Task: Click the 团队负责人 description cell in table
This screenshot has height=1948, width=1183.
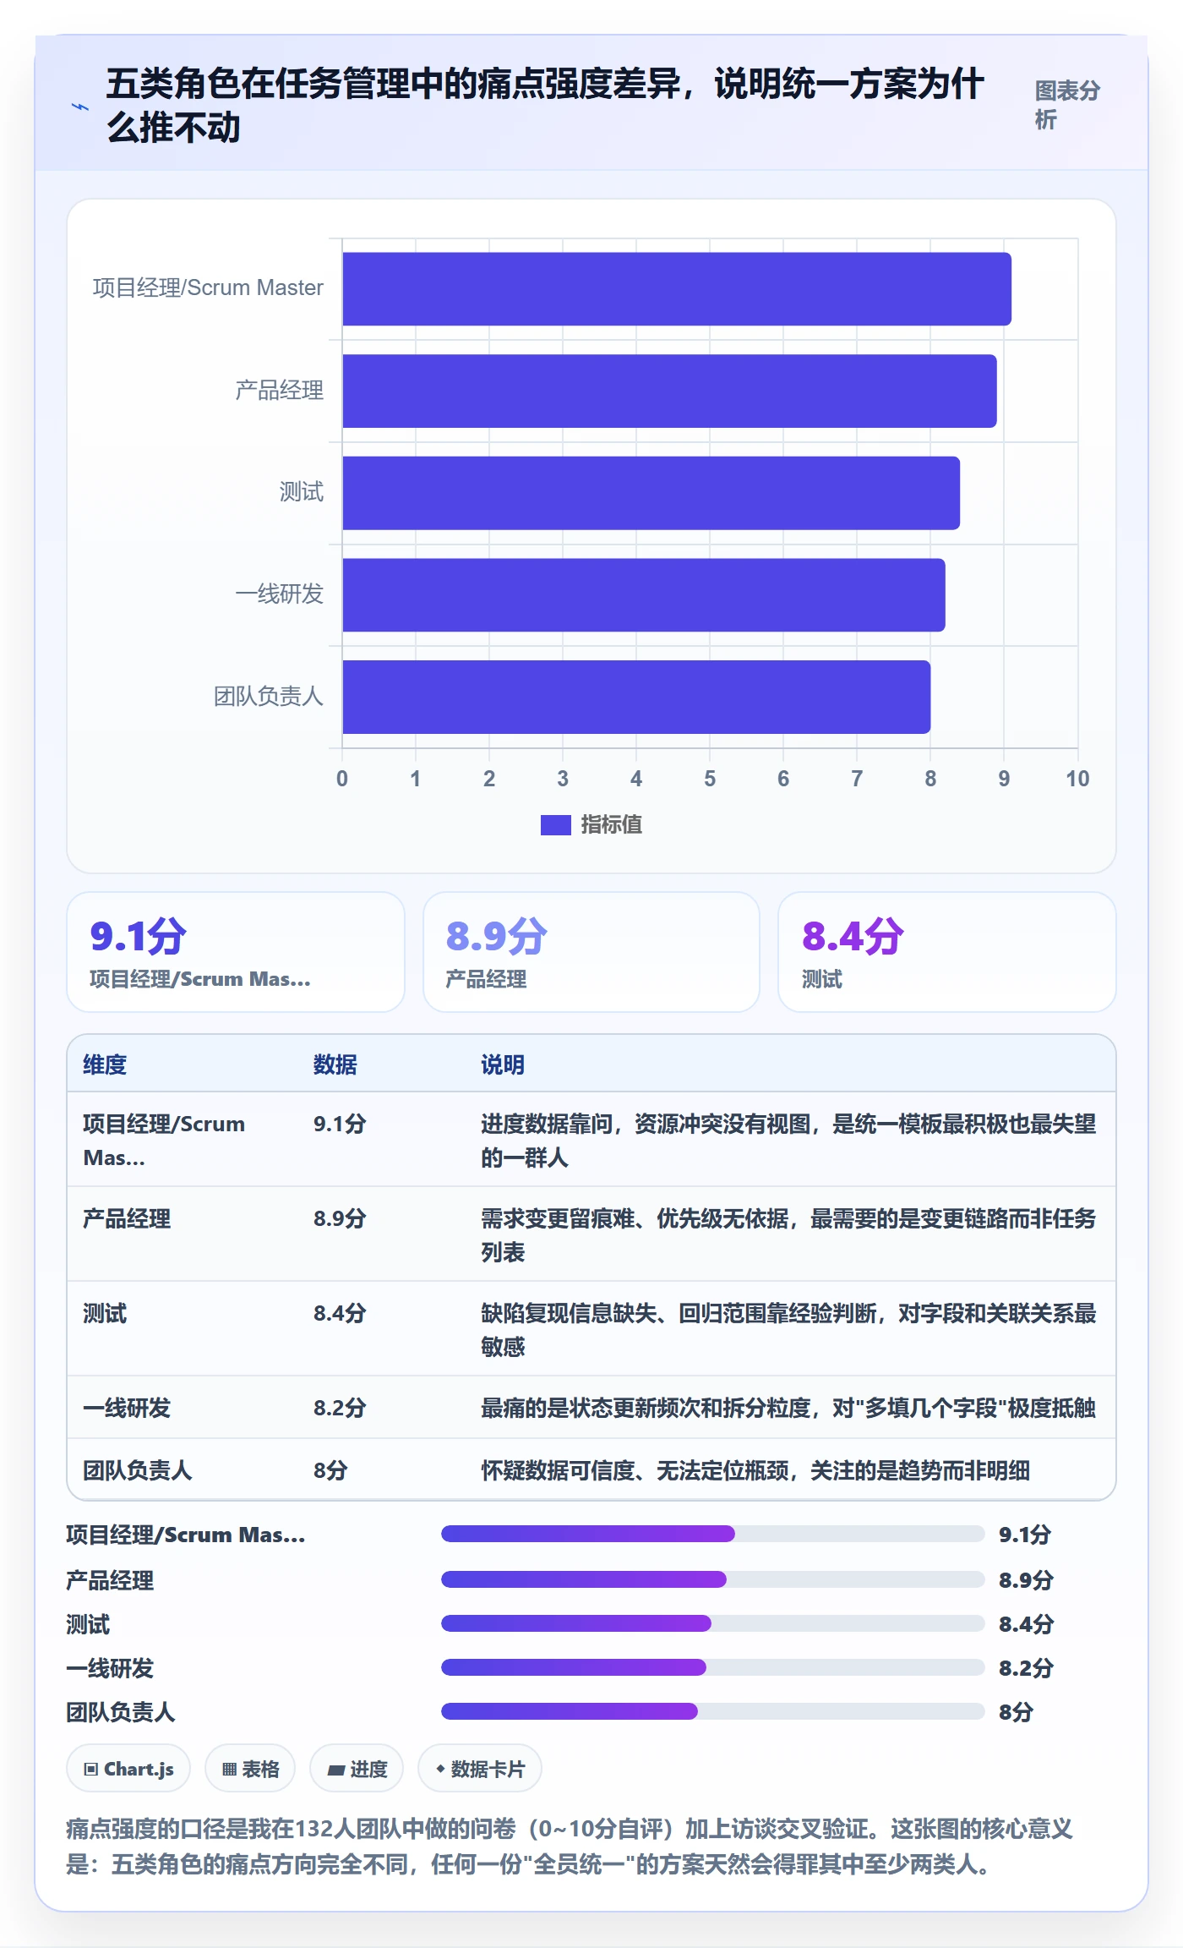Action: [x=755, y=1470]
